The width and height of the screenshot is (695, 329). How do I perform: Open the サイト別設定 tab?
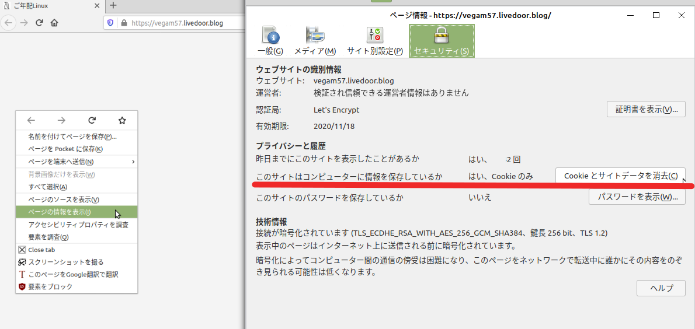tap(375, 41)
